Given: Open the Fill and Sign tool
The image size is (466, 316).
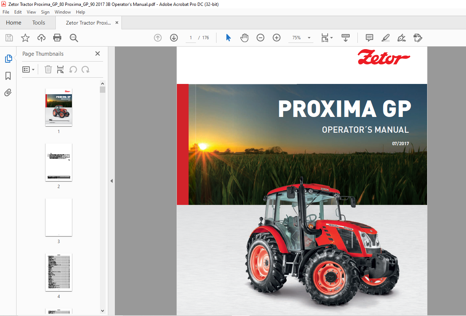Looking at the screenshot, I should click(x=402, y=38).
